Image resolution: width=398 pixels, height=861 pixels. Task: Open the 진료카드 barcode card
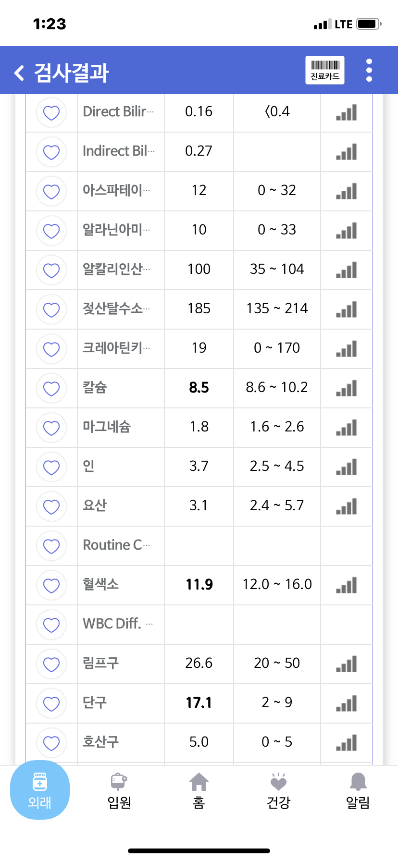click(x=325, y=70)
